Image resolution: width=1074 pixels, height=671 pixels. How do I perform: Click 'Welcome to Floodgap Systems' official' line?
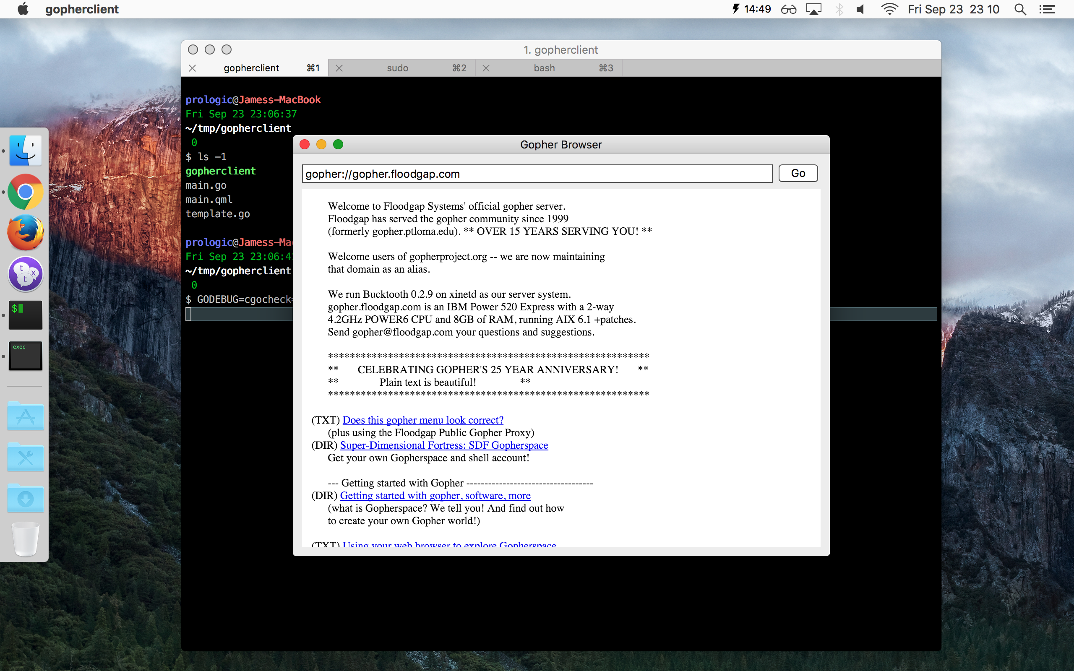[x=446, y=206]
